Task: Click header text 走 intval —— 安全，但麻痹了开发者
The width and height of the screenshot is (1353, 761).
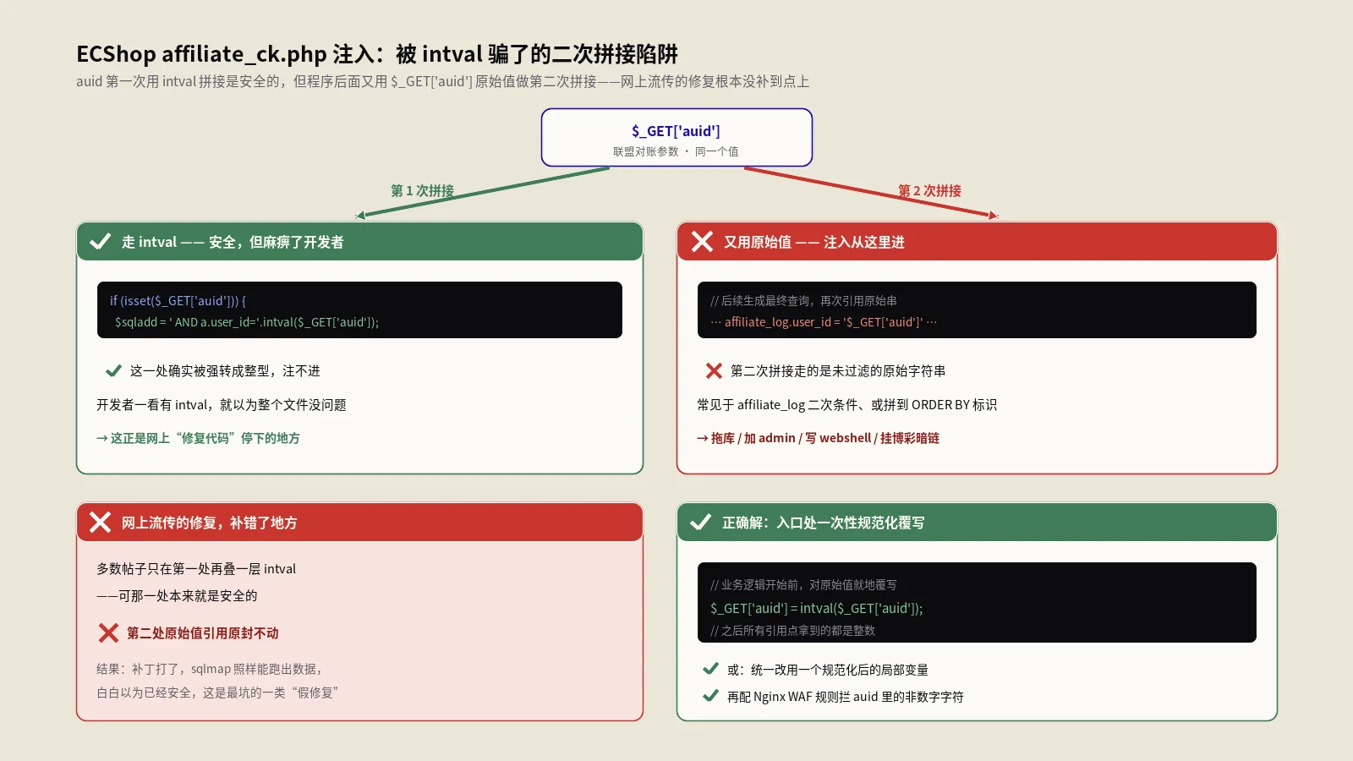Action: 233,242
